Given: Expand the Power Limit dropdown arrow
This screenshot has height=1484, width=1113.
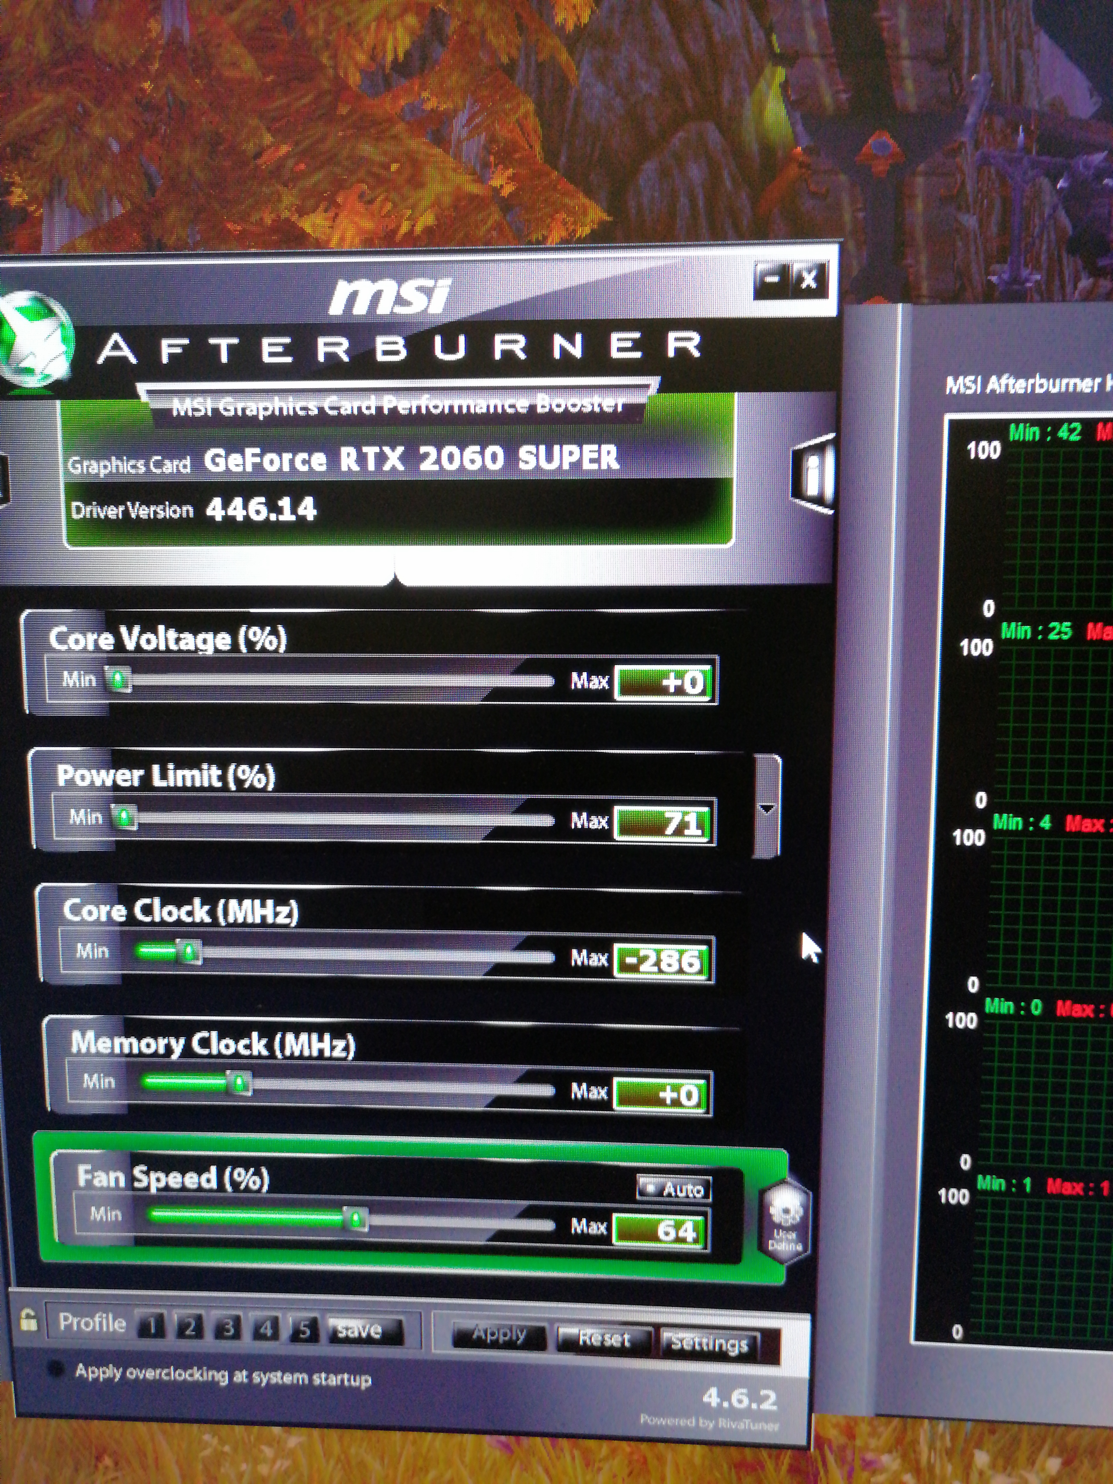Looking at the screenshot, I should tap(767, 808).
